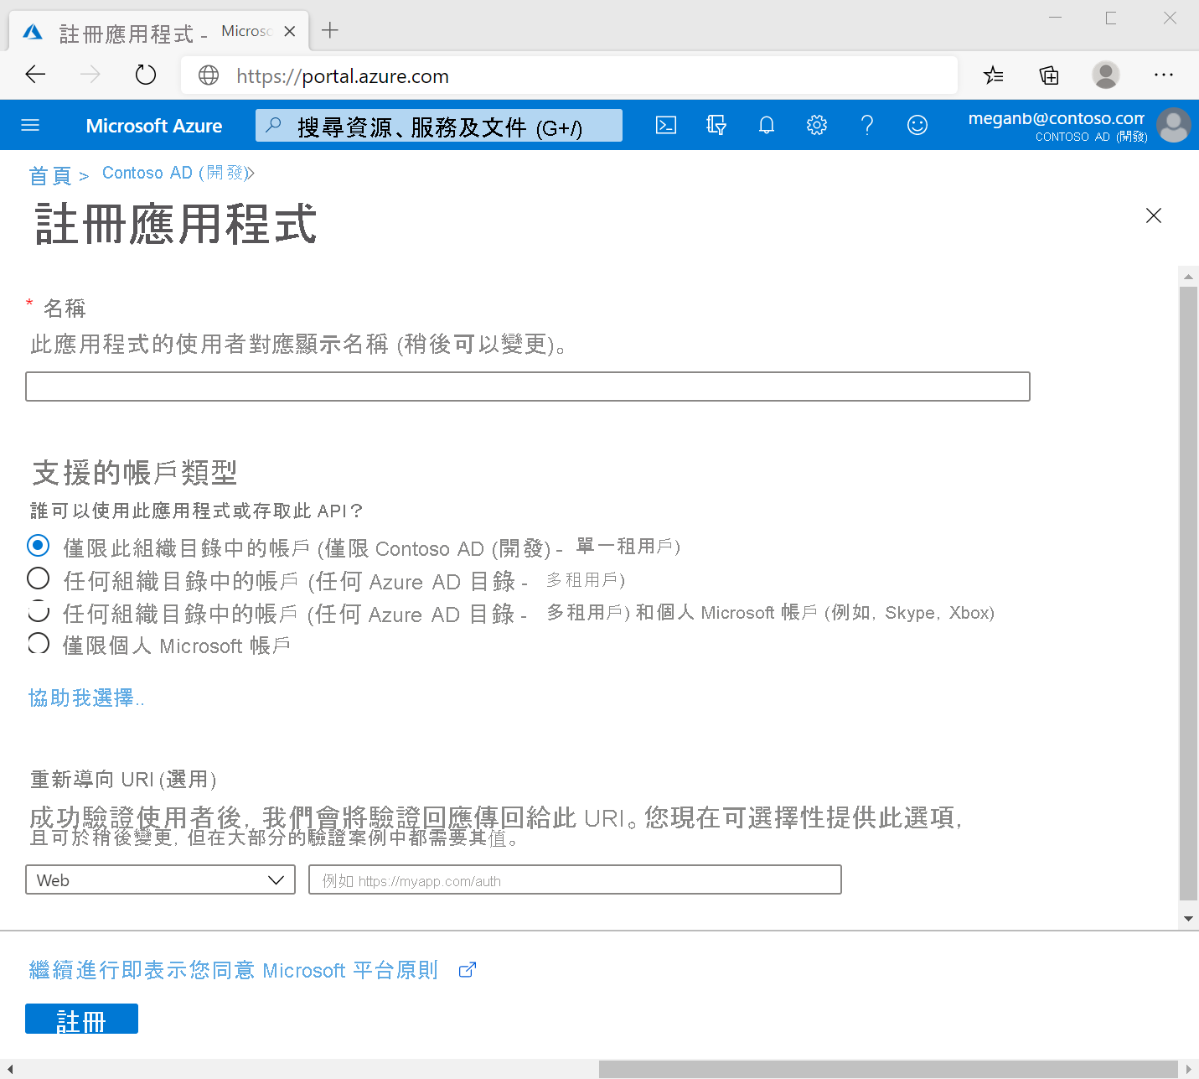Click the horizontal scrollbar right arrow
Viewport: 1199px width, 1079px height.
coord(1188,1069)
